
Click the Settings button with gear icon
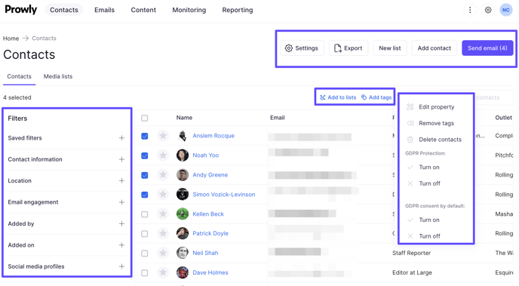tap(302, 48)
